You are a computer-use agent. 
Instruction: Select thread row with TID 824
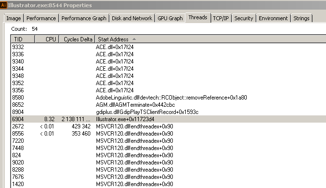169,155
